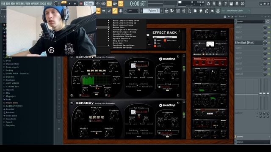
Task: Click the microphone recording icon
Action: point(220,3)
